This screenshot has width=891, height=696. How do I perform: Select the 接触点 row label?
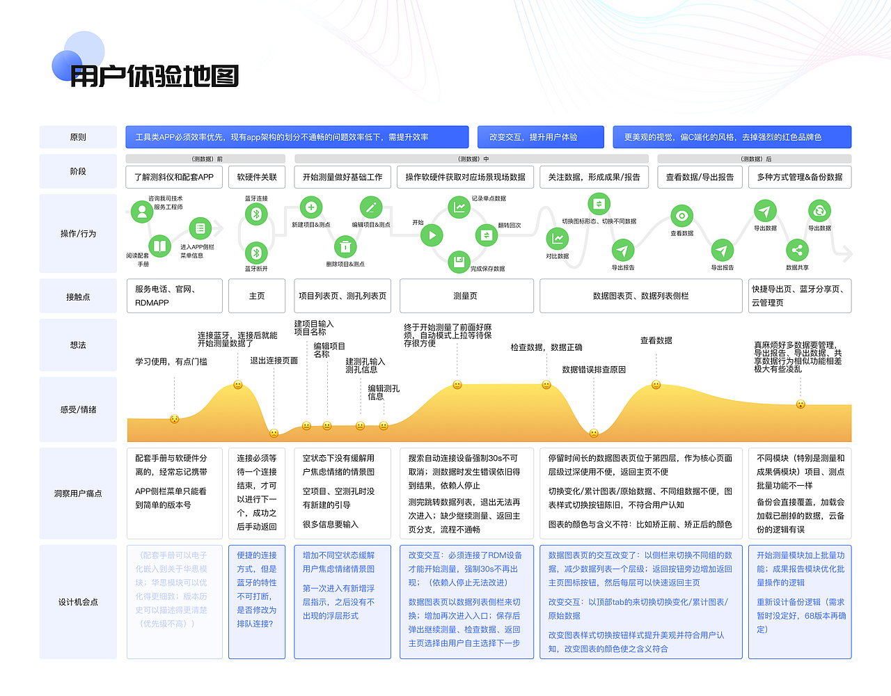pyautogui.click(x=78, y=296)
